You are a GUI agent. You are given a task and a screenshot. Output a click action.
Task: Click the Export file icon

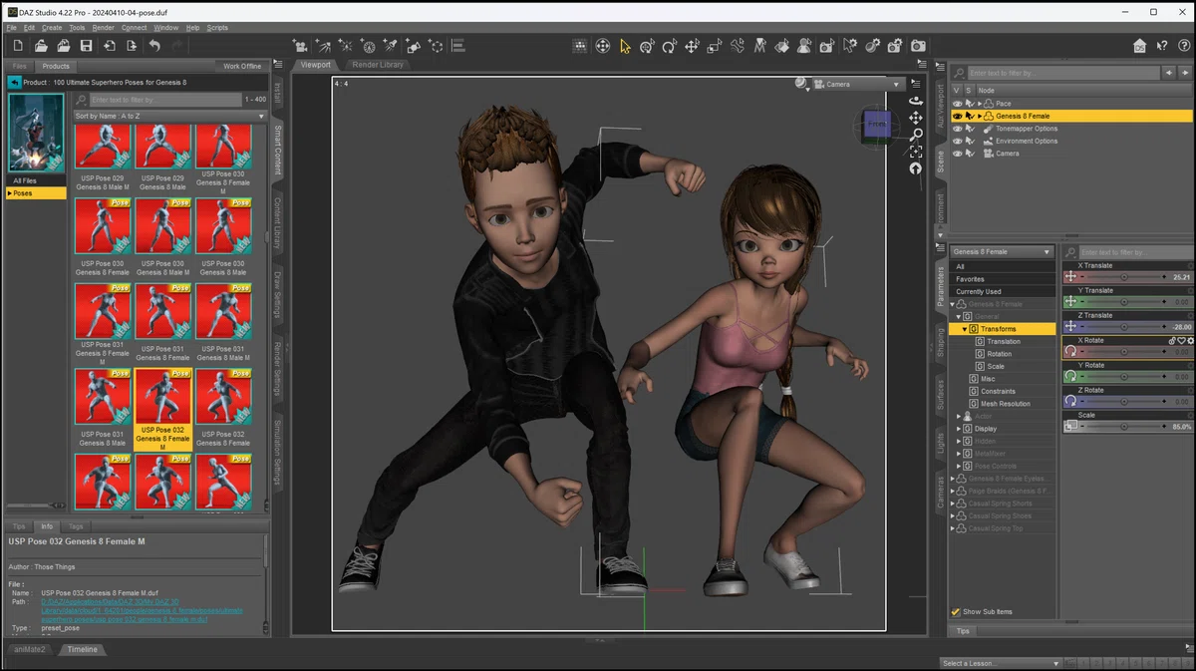[131, 46]
